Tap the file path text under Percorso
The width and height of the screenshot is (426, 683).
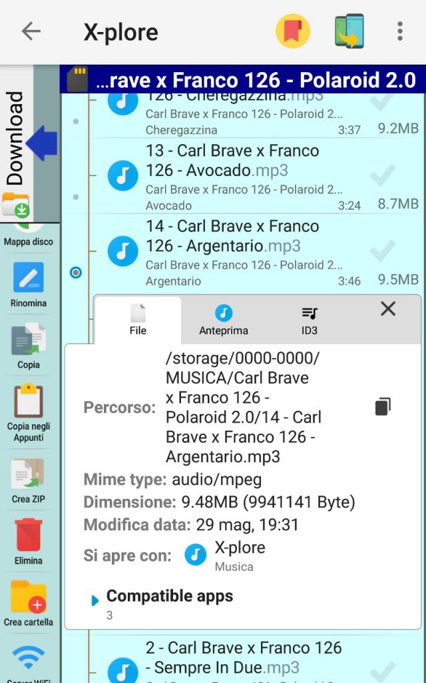click(x=244, y=408)
